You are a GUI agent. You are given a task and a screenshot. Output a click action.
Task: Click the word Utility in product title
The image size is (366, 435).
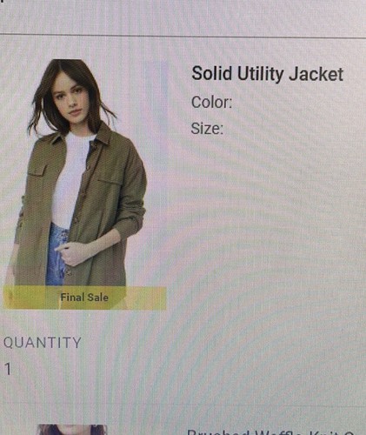pos(261,74)
